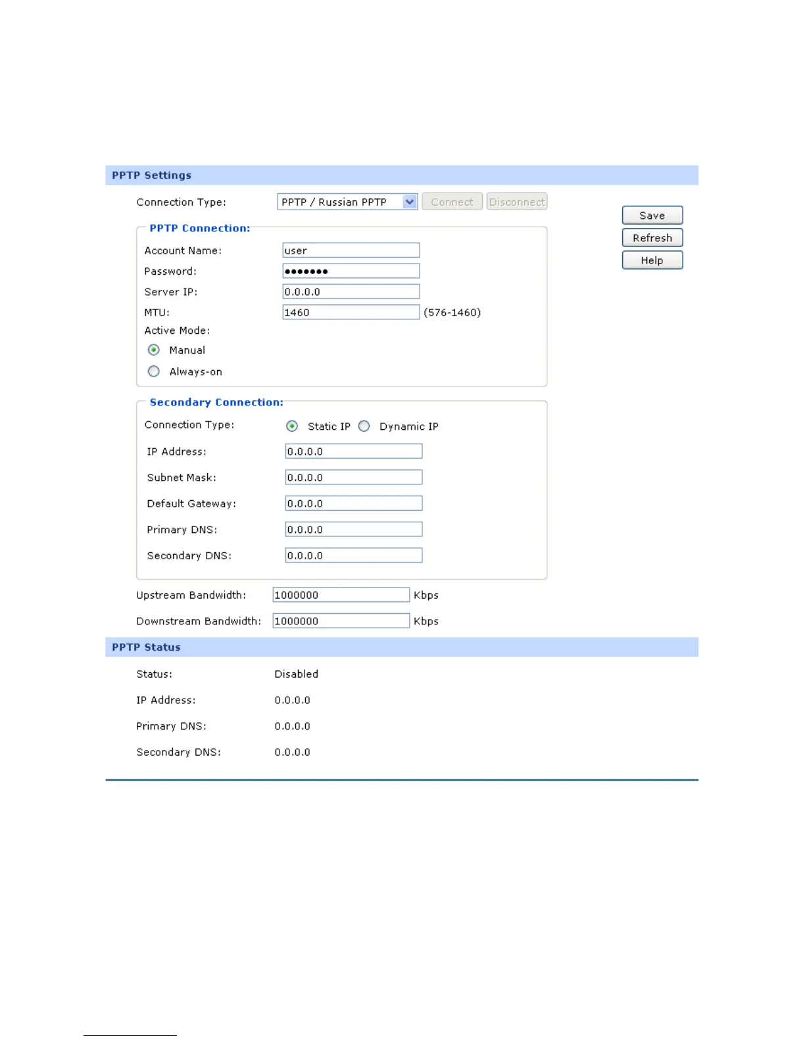The width and height of the screenshot is (805, 1041).
Task: Open the Help button
Action: tap(652, 260)
